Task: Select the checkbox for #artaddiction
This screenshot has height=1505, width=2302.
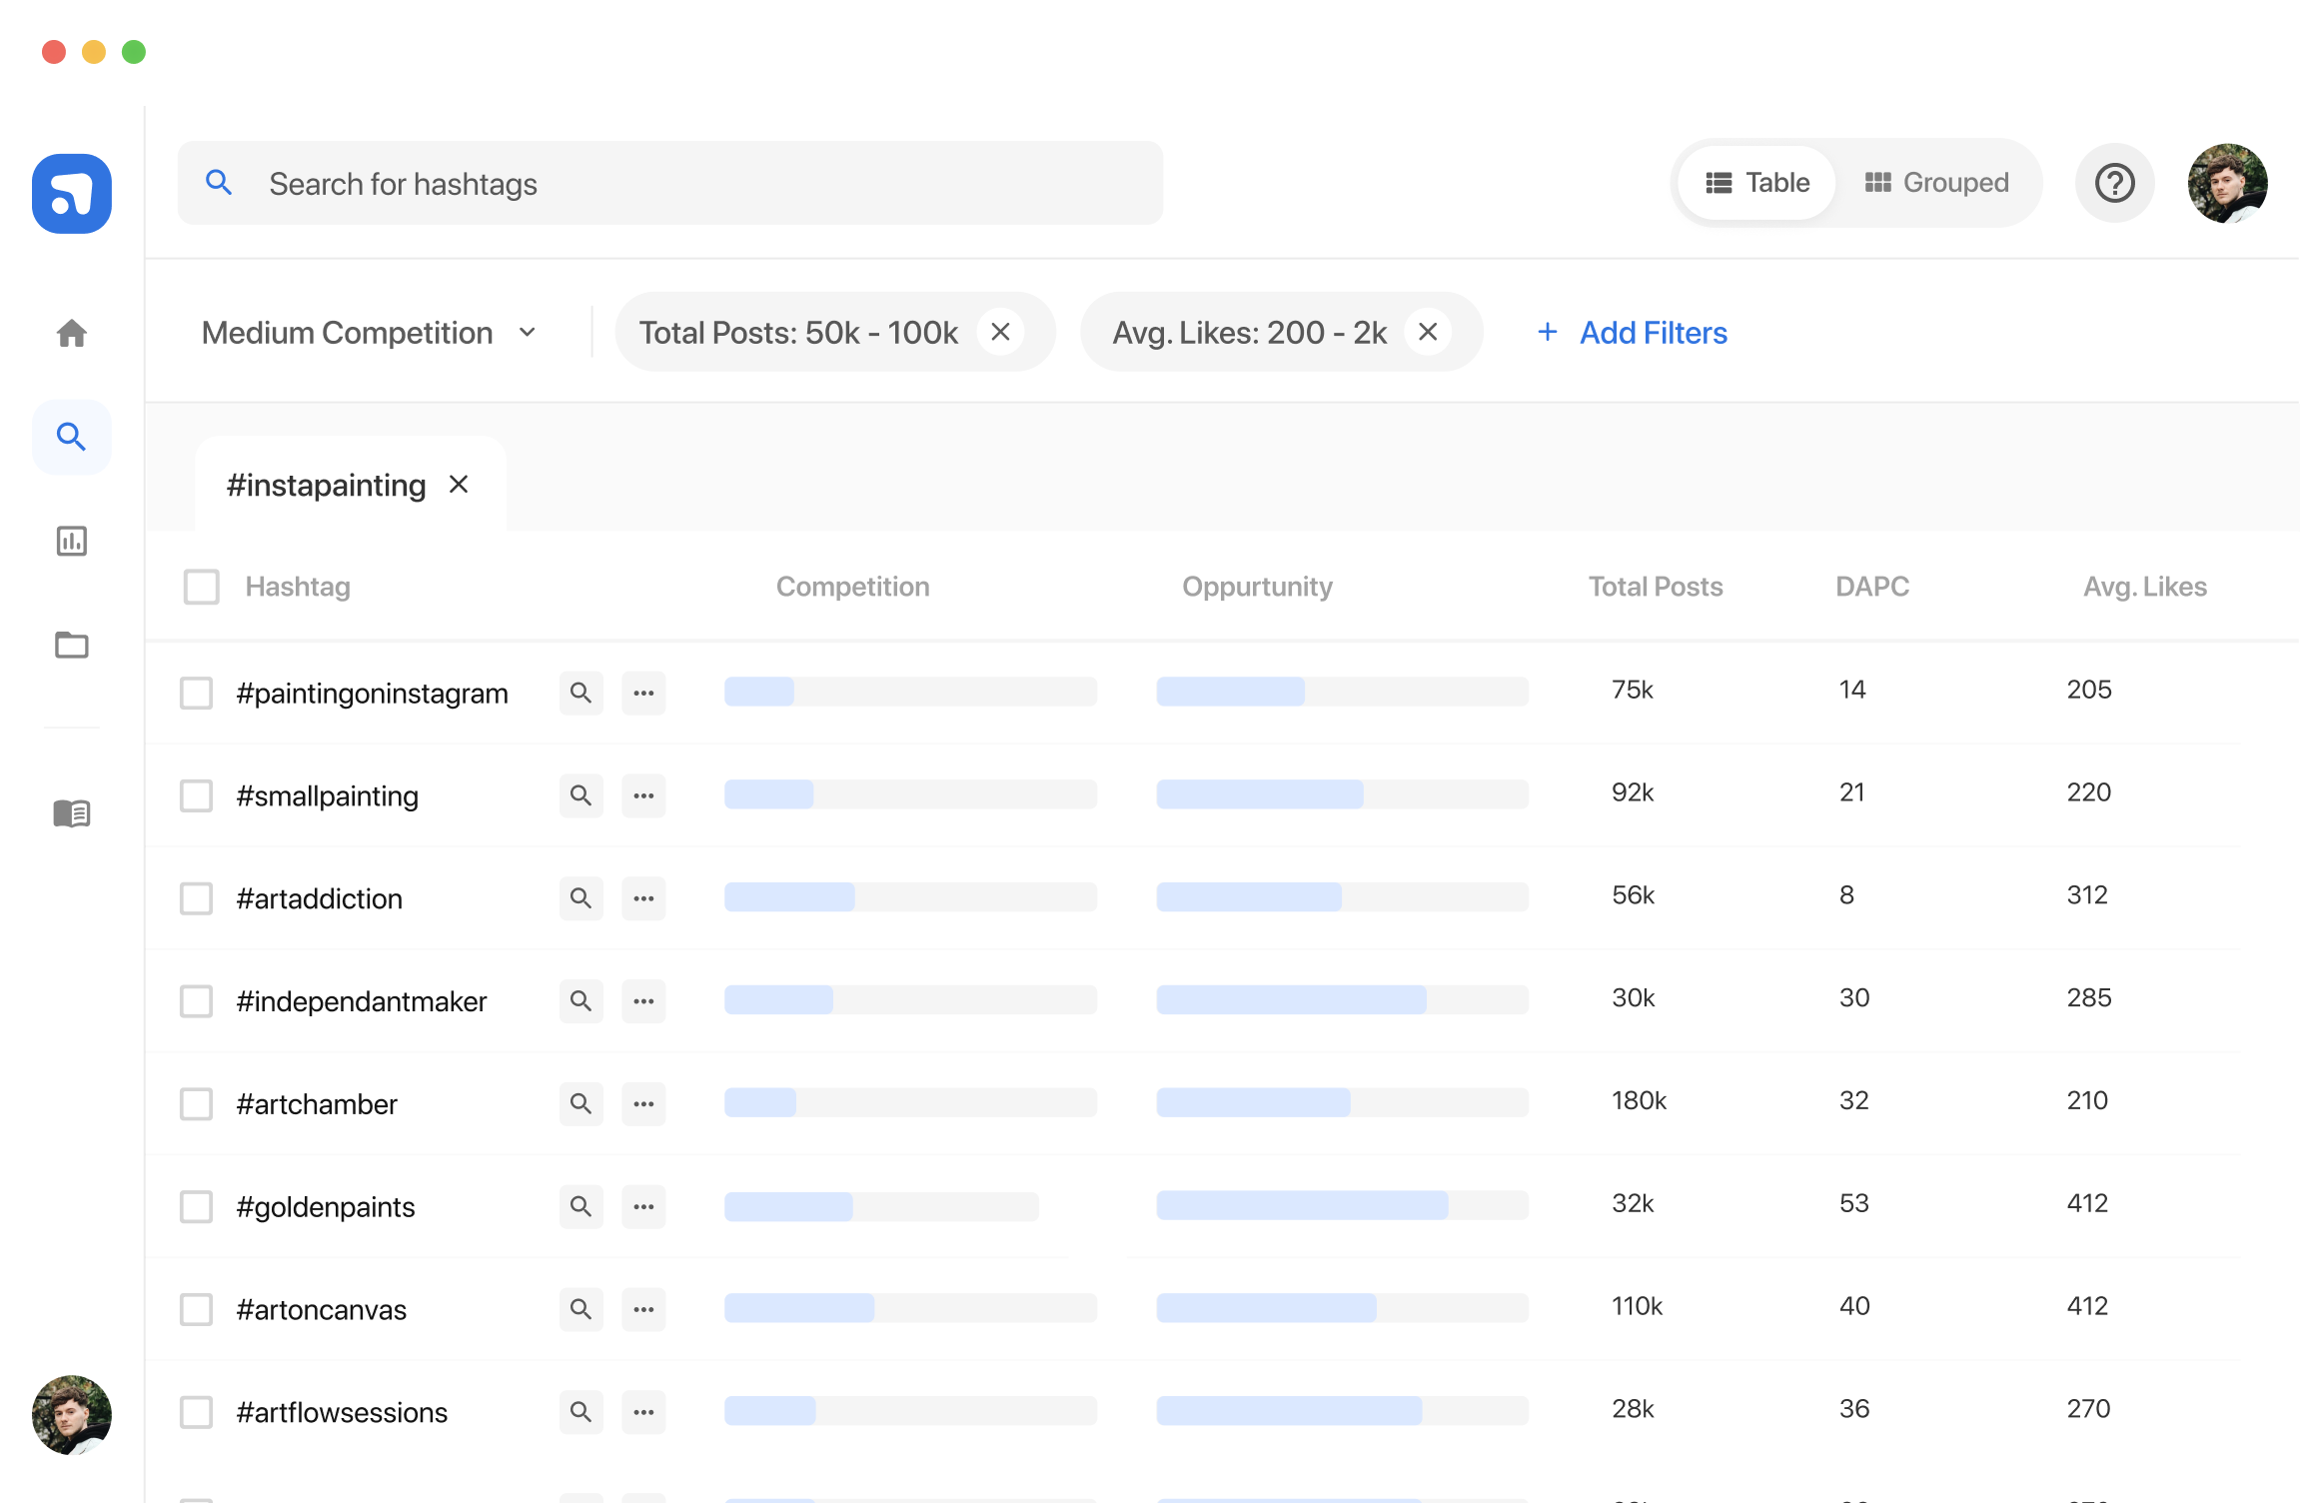Action: pyautogui.click(x=196, y=898)
